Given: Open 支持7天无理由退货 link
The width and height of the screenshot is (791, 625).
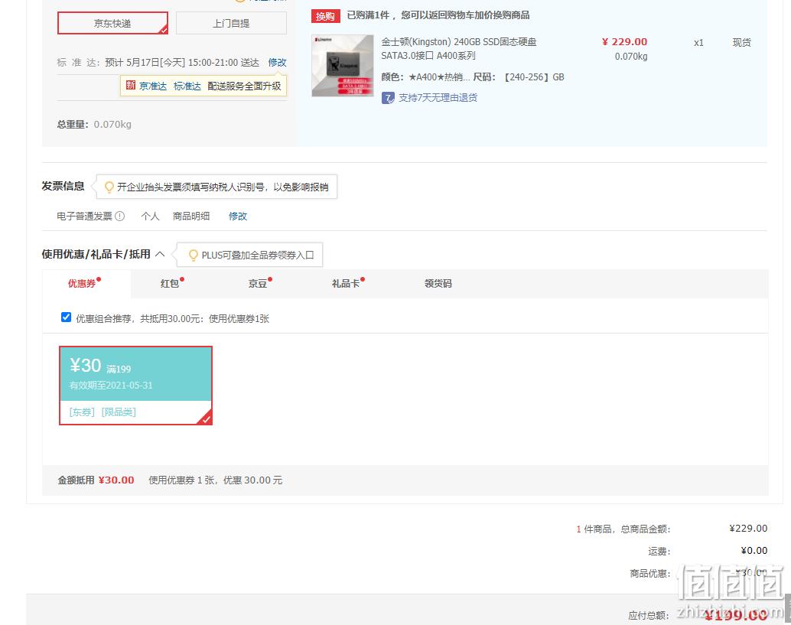Looking at the screenshot, I should pos(438,98).
